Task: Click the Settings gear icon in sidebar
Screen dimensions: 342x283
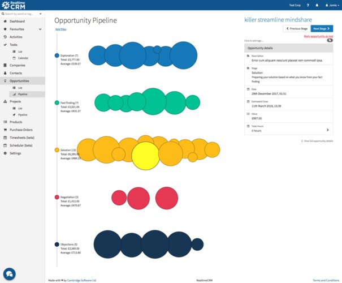Action: (x=5, y=153)
